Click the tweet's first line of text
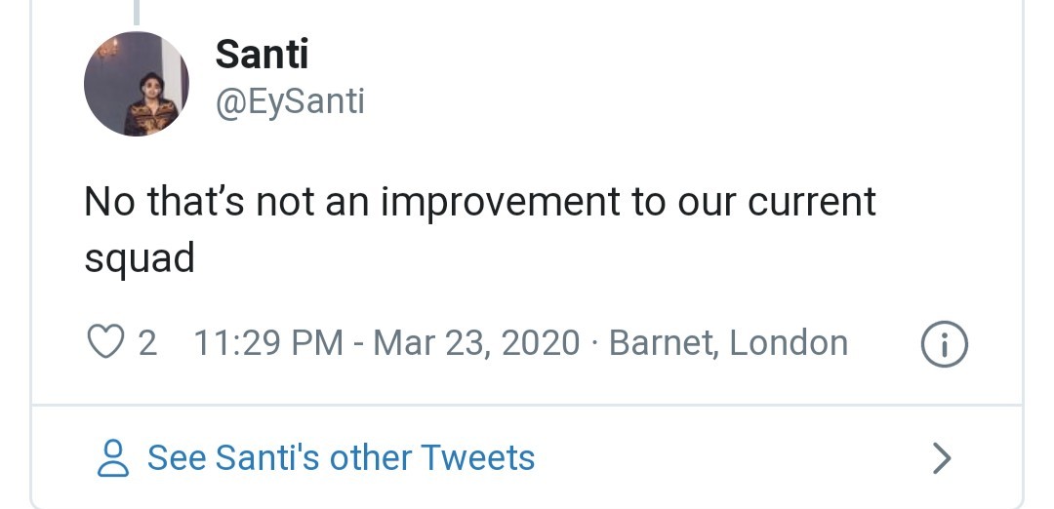1054x509 pixels. tap(480, 202)
